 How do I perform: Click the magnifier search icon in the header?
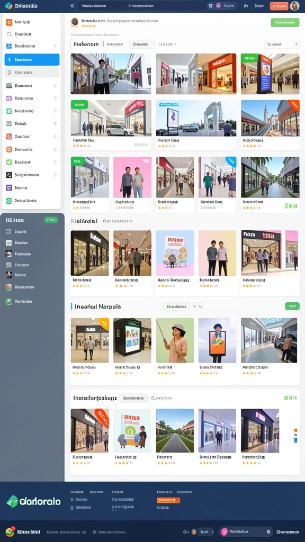72,6
